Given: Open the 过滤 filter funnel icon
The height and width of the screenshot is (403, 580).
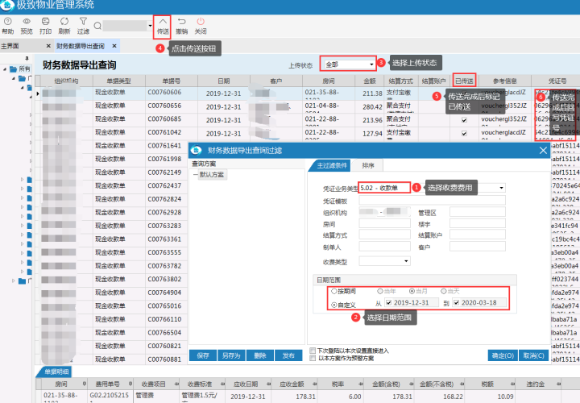Looking at the screenshot, I should [83, 22].
